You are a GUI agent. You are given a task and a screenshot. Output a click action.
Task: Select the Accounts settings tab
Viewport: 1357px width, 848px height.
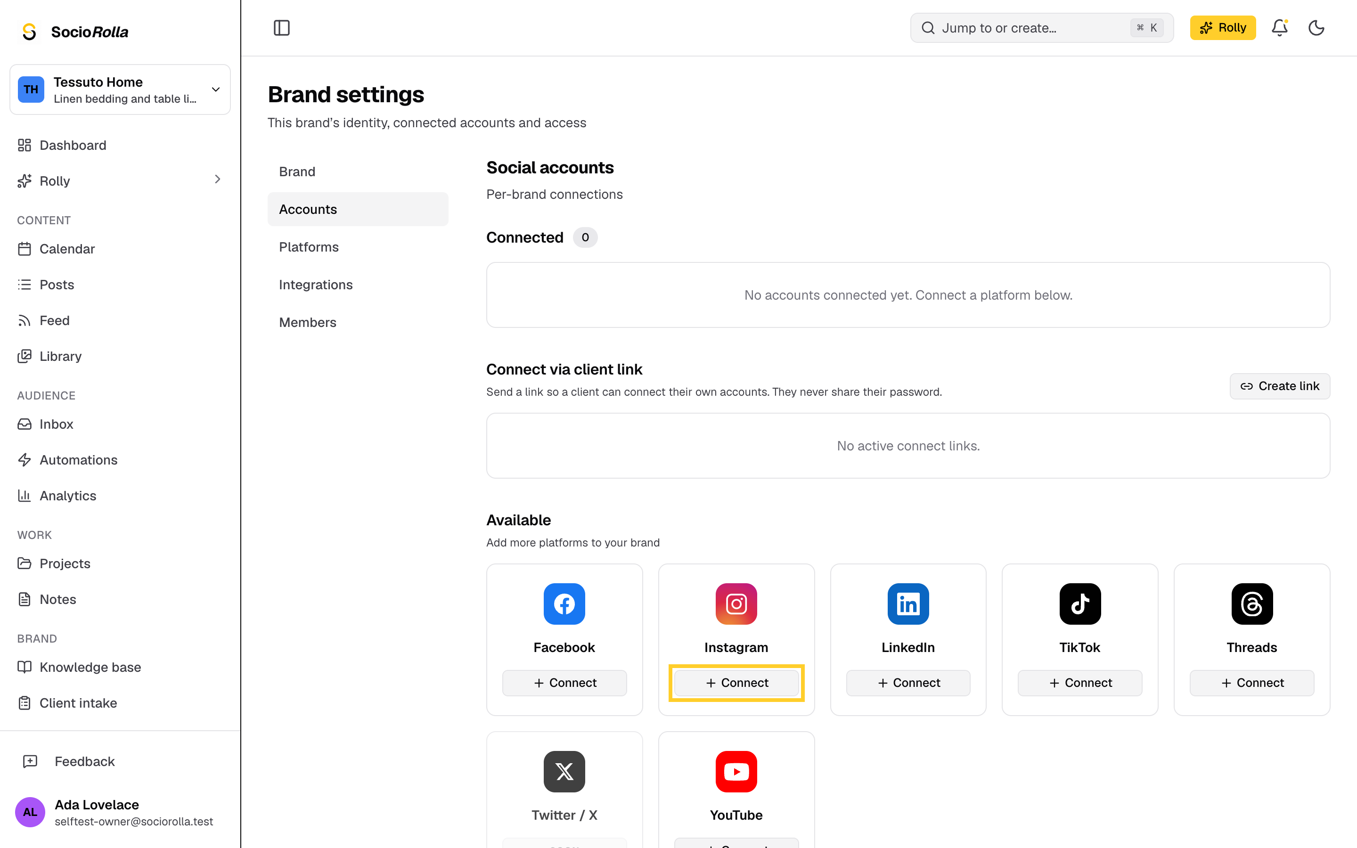click(x=358, y=209)
